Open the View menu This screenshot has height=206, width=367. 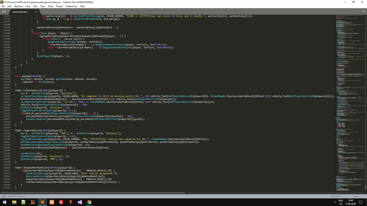(x=35, y=6)
